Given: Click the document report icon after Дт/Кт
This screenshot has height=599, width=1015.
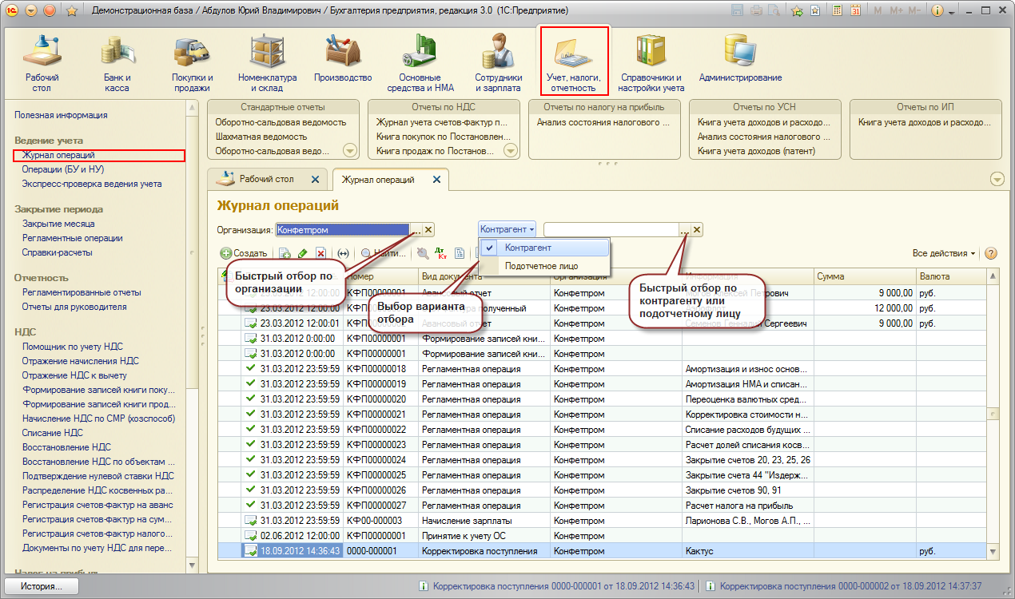Looking at the screenshot, I should 460,253.
